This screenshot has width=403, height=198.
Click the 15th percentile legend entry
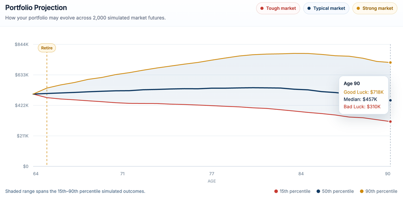[292, 191]
